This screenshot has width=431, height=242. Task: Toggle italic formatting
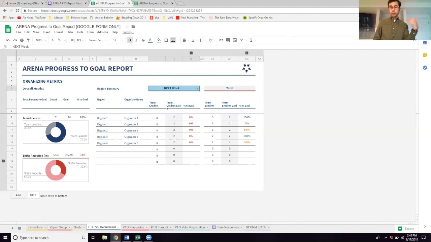pos(136,40)
